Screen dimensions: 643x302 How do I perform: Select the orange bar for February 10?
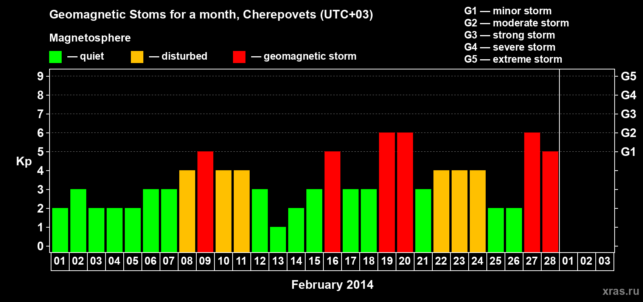224,211
